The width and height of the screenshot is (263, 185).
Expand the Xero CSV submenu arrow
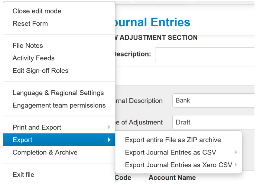click(236, 165)
